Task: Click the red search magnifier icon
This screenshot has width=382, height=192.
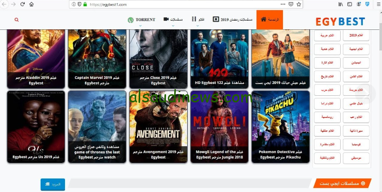Action: [16, 20]
